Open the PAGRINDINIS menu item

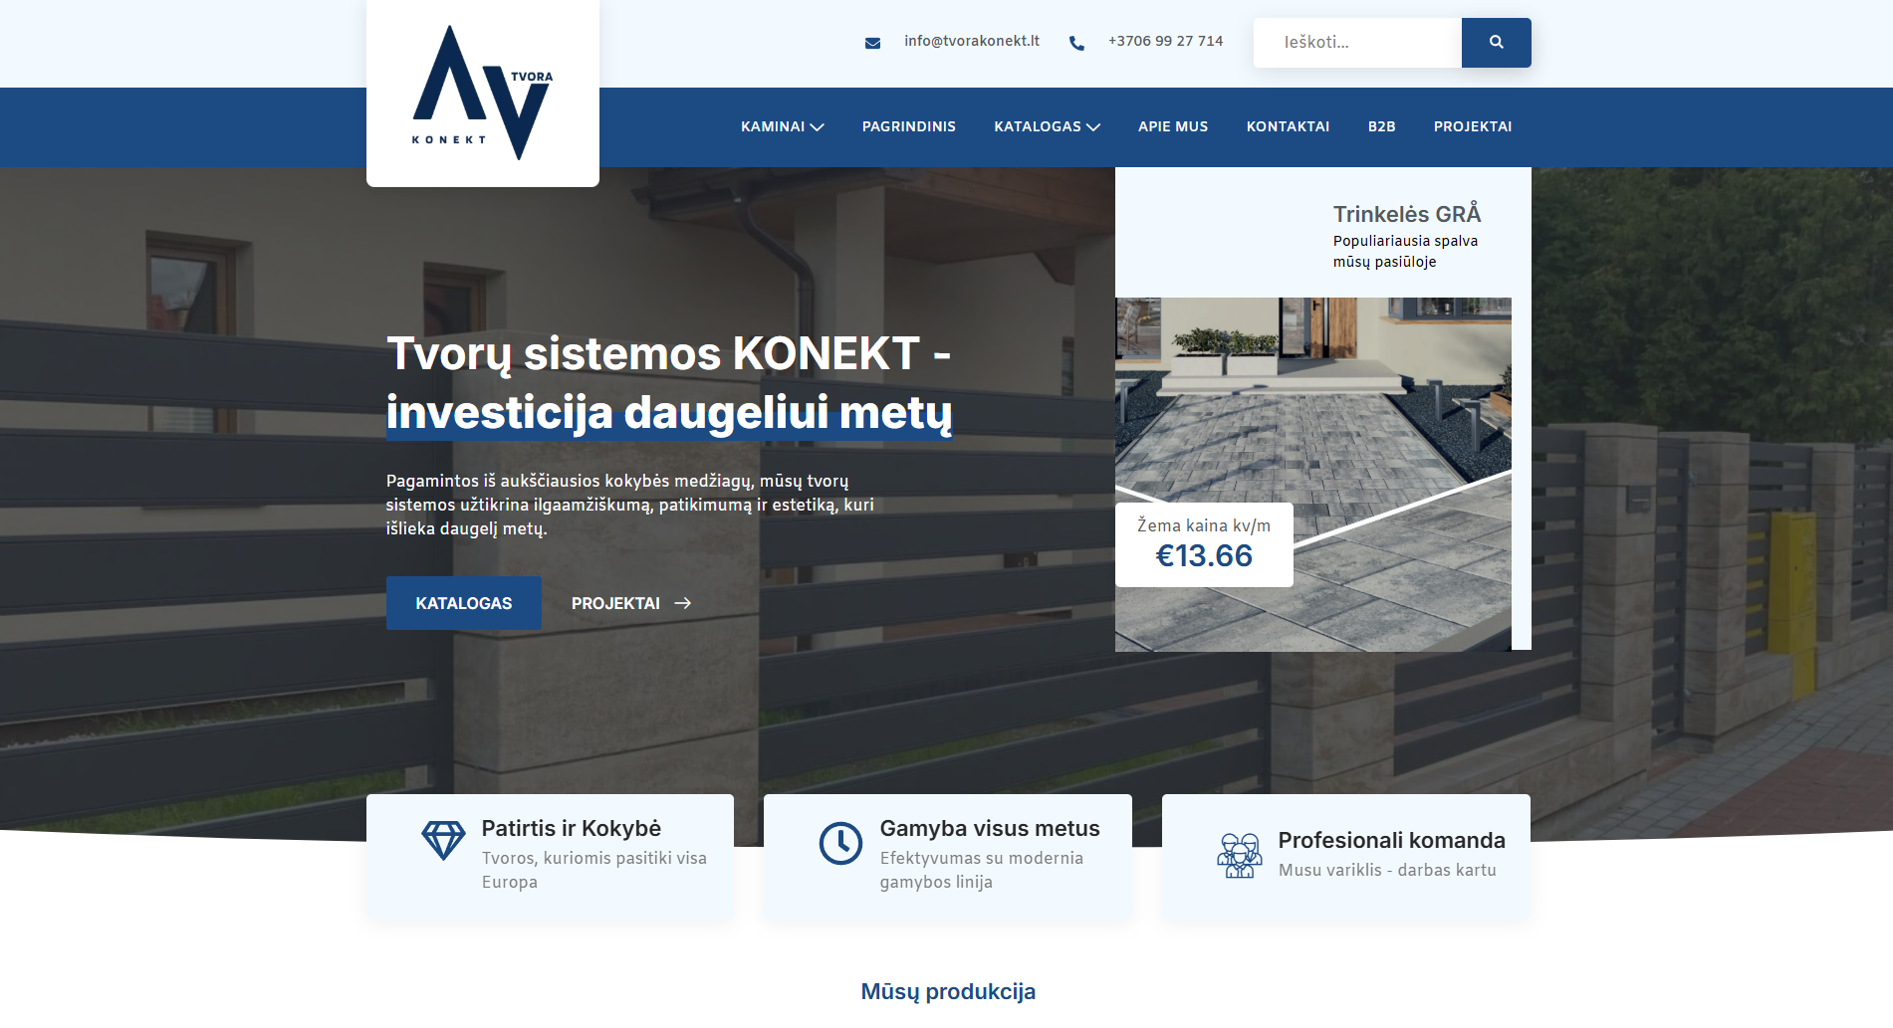908,126
